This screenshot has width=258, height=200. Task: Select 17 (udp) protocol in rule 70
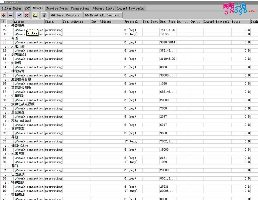pyautogui.click(x=131, y=191)
